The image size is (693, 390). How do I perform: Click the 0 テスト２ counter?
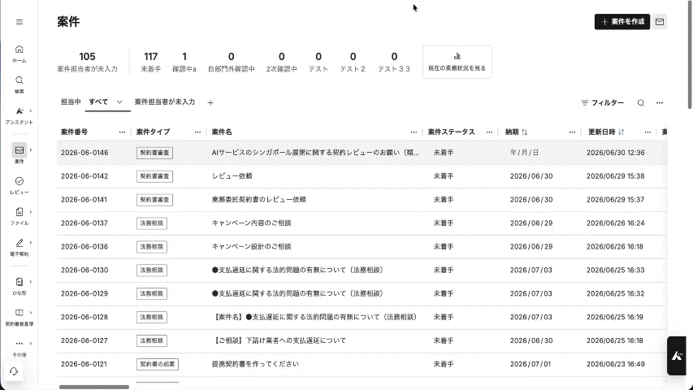click(x=353, y=62)
